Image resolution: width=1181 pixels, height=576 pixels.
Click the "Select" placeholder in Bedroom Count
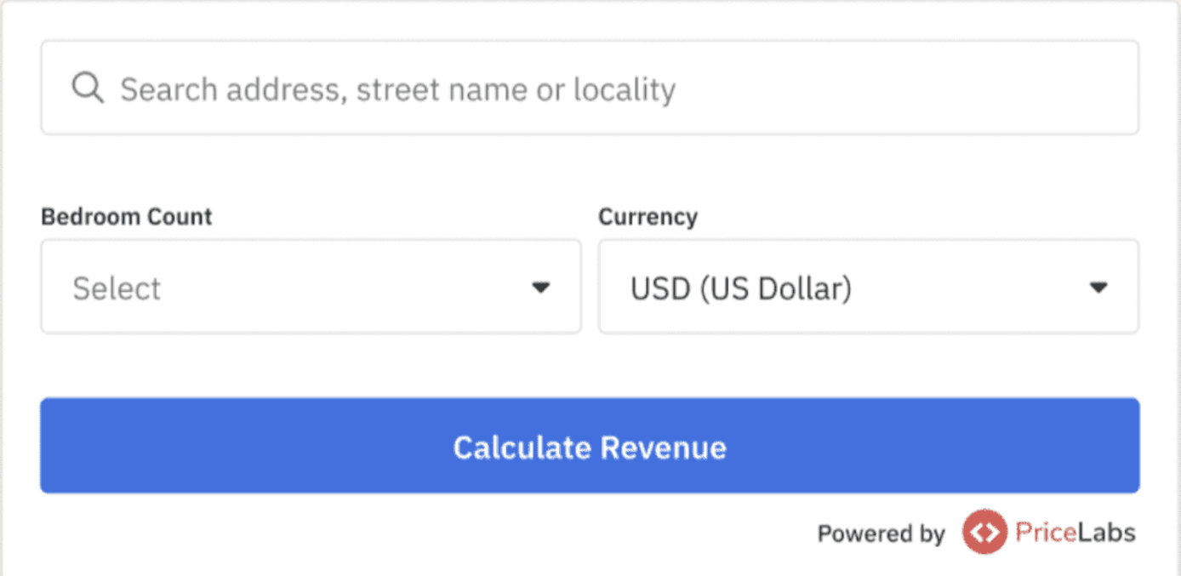pos(117,288)
